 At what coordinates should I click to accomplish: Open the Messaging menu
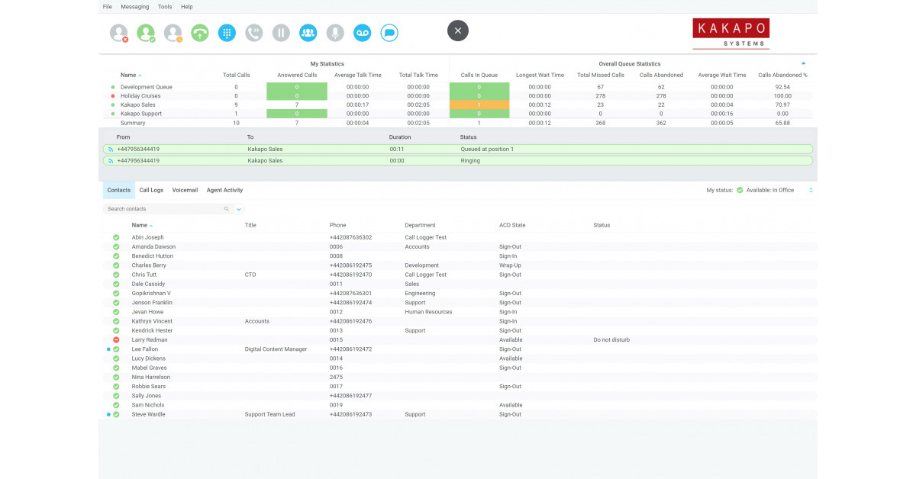[x=134, y=6]
